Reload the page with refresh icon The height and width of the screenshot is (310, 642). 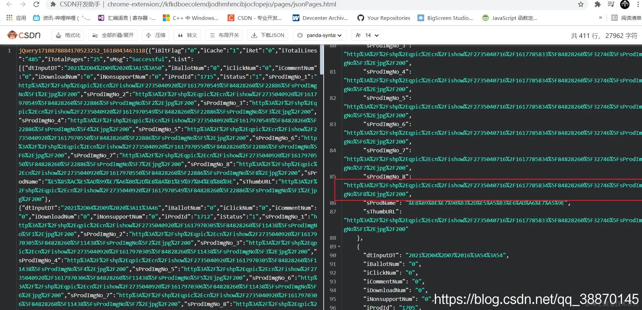click(x=36, y=4)
